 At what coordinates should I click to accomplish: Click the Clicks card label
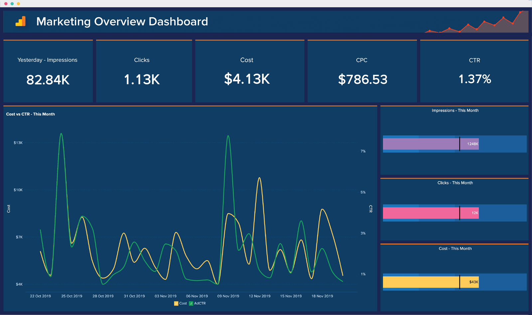[x=142, y=60]
